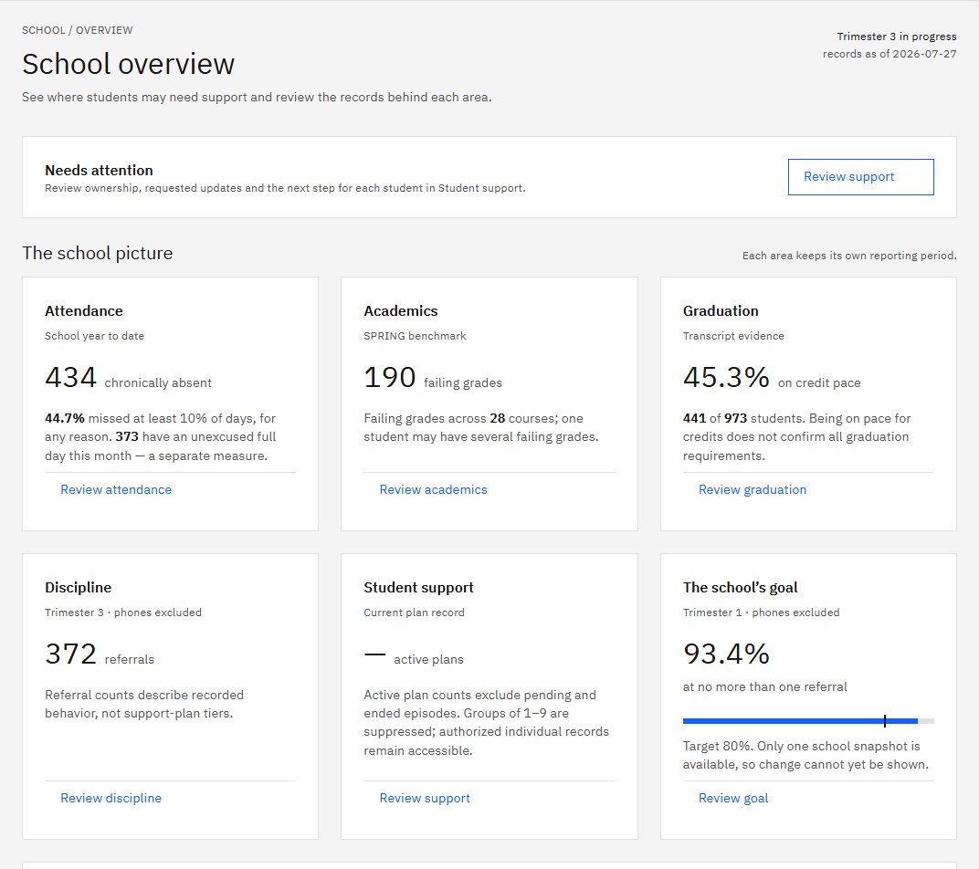Viewport: 979px width, 869px height.
Task: Click the '44.7%' bold value in Attendance
Action: point(64,418)
